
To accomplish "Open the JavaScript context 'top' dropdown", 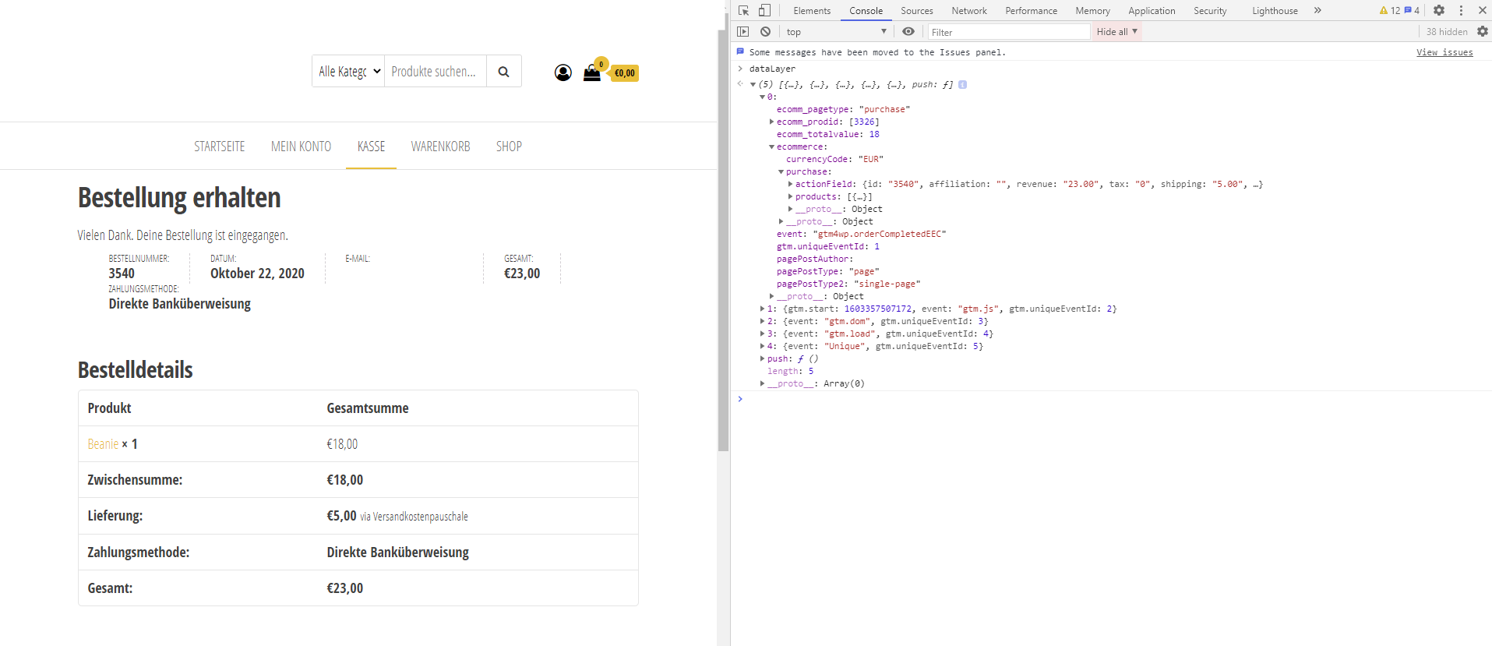I will click(x=836, y=32).
